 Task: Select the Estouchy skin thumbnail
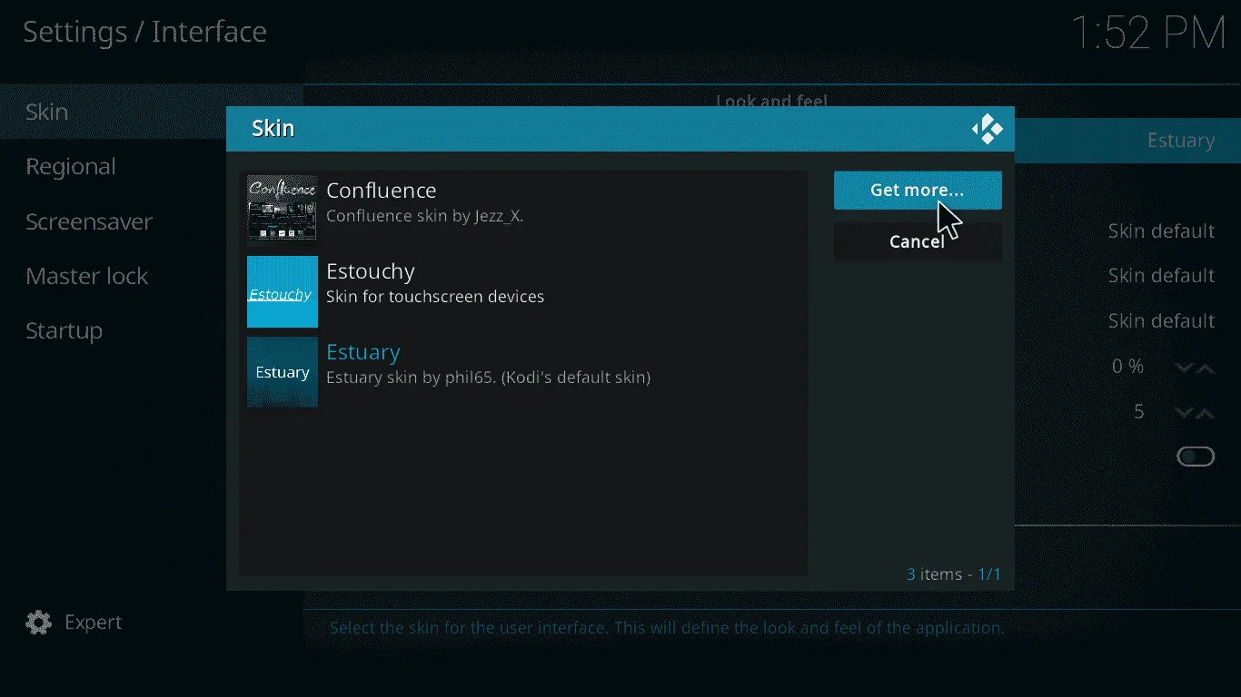point(283,291)
